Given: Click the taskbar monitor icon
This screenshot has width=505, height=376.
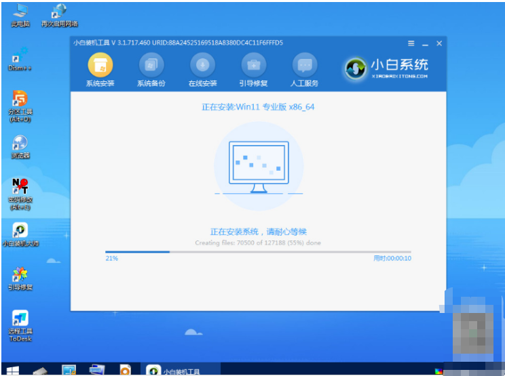Looking at the screenshot, I should coord(69,370).
